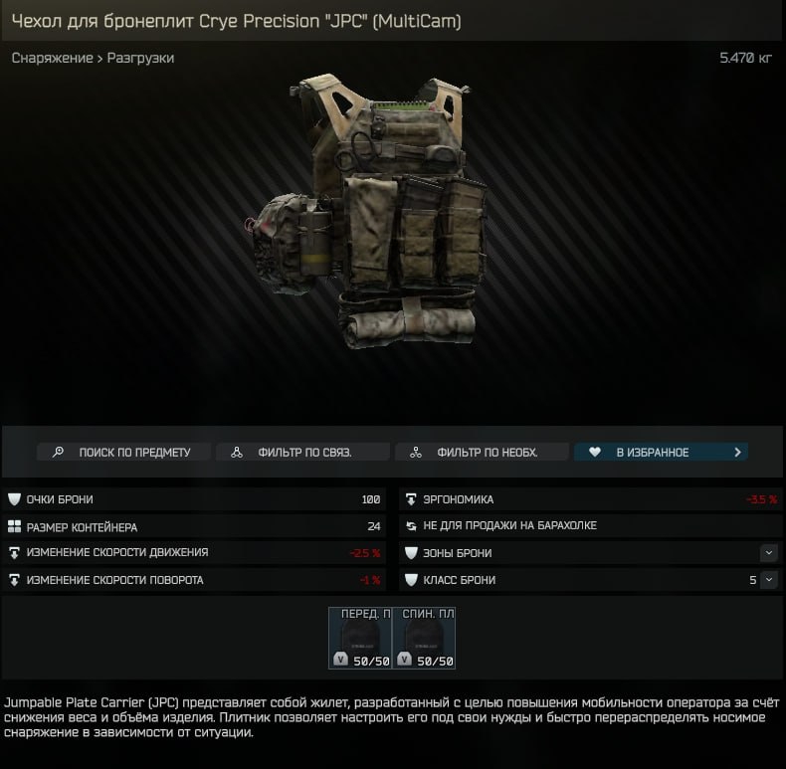
Task: Click the shield icon beside КЛАСС БРОНИ
Action: pyautogui.click(x=411, y=580)
